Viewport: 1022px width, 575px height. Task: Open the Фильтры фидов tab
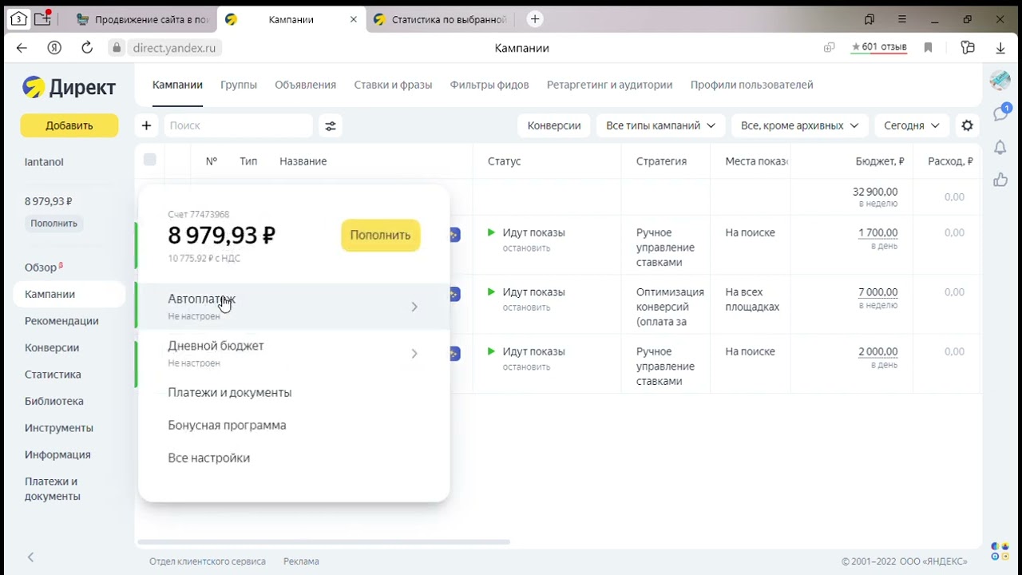coord(489,85)
